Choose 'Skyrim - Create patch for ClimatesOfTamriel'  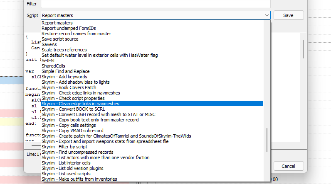152,136
